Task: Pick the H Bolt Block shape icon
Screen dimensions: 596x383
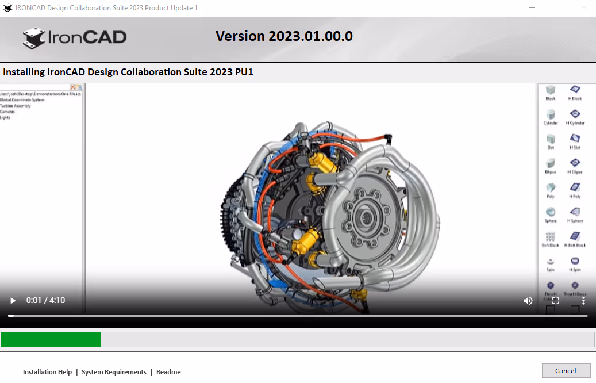Action: (x=575, y=236)
